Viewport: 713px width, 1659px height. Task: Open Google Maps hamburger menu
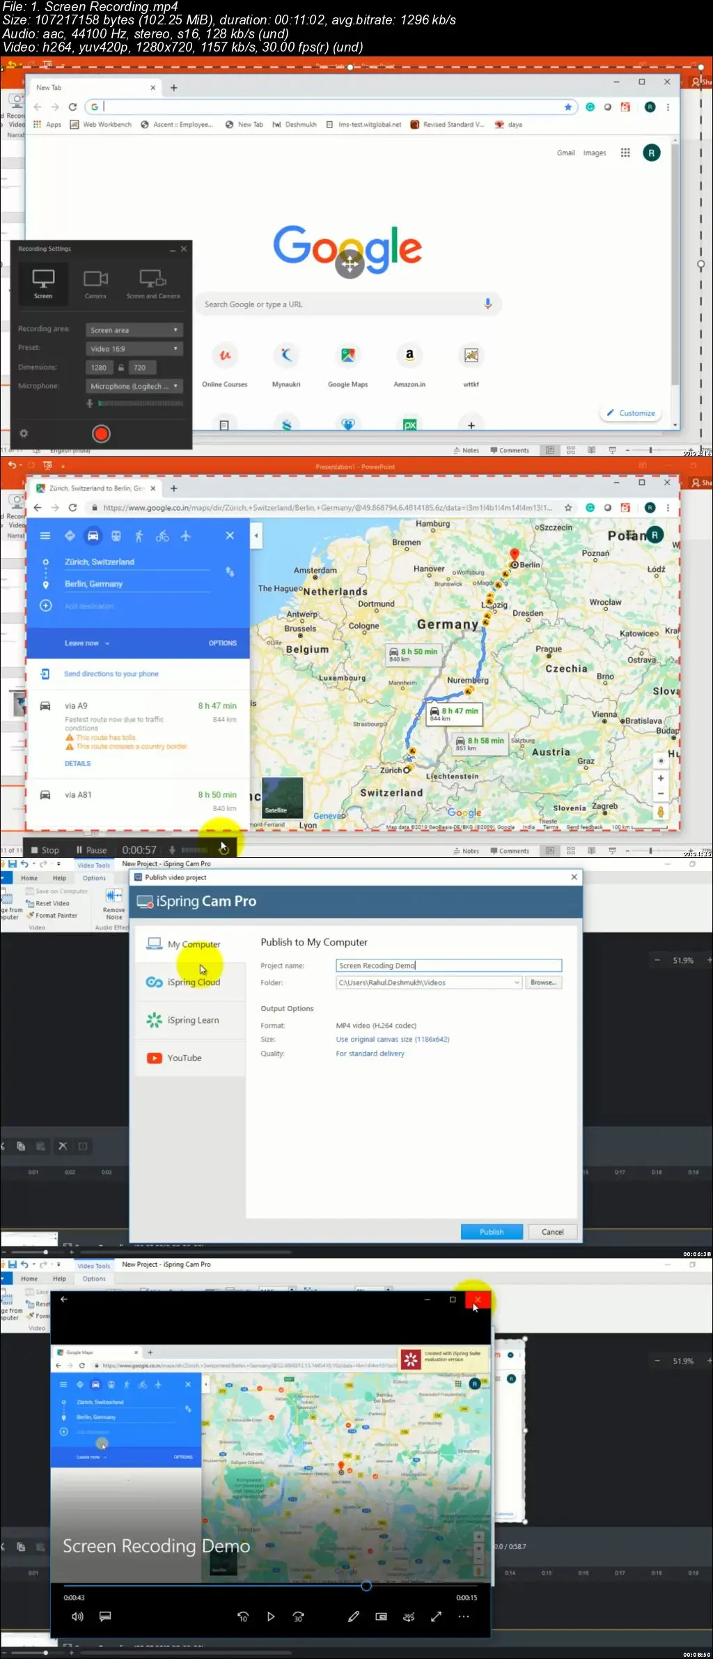coord(45,536)
